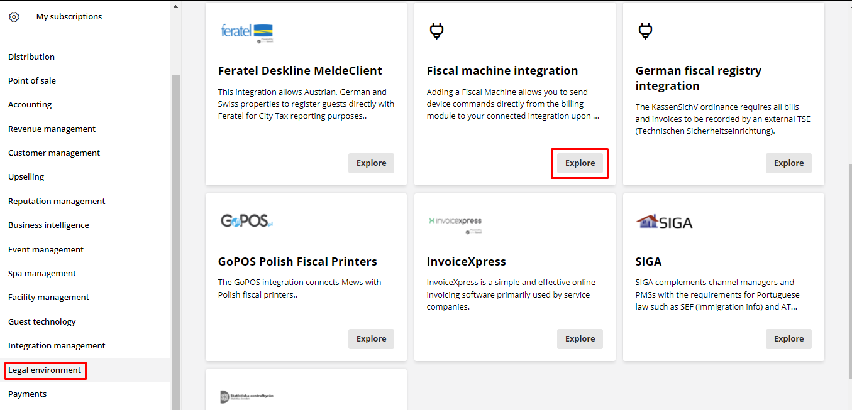Explore Feratel Deskline MeldeClient
This screenshot has height=410, width=852.
(371, 163)
